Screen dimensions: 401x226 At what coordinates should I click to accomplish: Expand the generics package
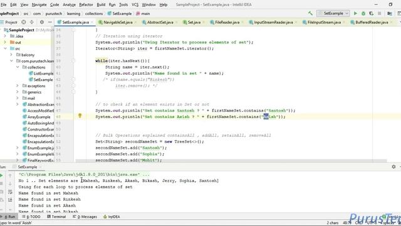(18, 92)
